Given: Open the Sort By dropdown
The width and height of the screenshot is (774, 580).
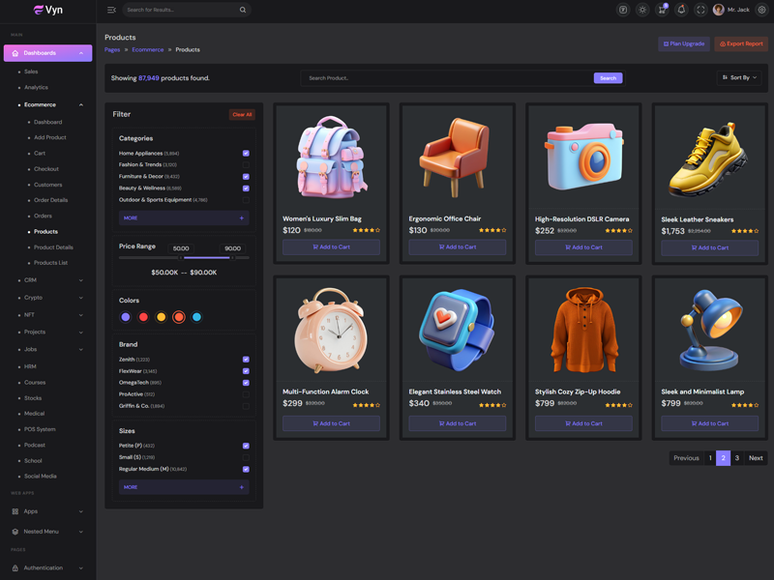Looking at the screenshot, I should 739,77.
